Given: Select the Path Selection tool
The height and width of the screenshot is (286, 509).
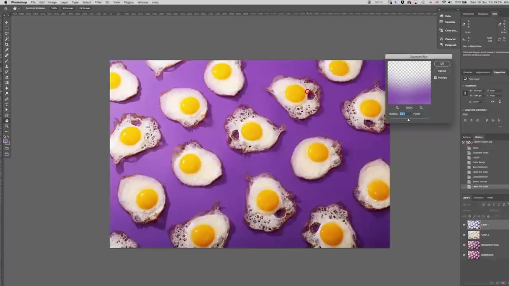Looking at the screenshot, I should [6, 110].
